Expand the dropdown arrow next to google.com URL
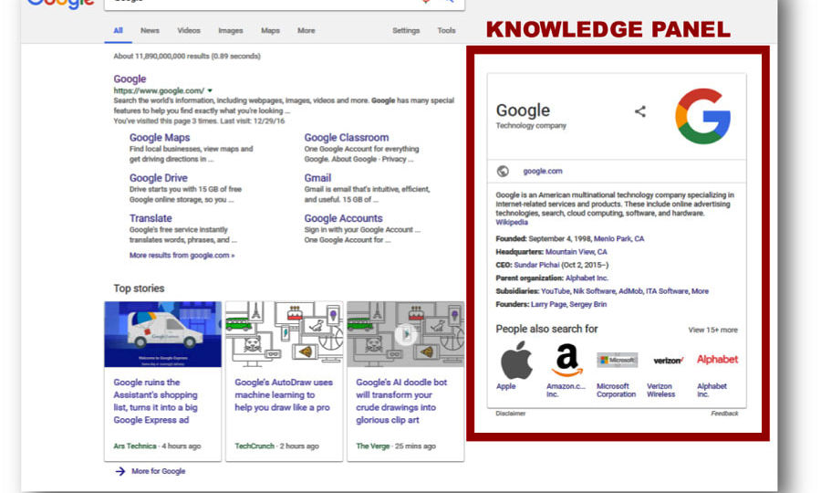Image resolution: width=821 pixels, height=493 pixels. 210,91
